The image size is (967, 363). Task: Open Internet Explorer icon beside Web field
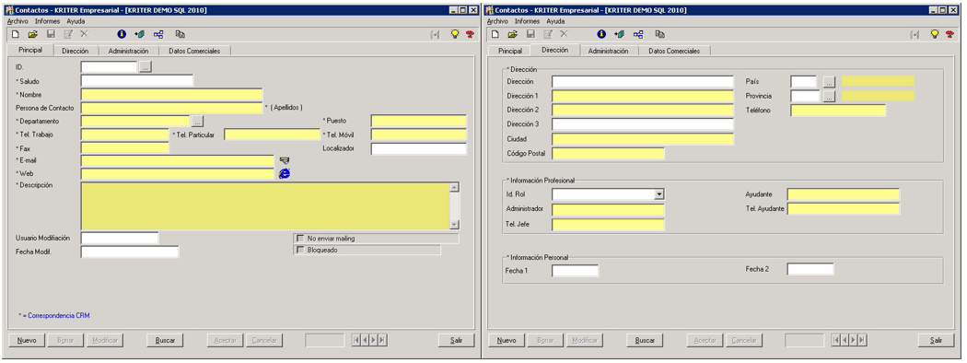pos(285,173)
